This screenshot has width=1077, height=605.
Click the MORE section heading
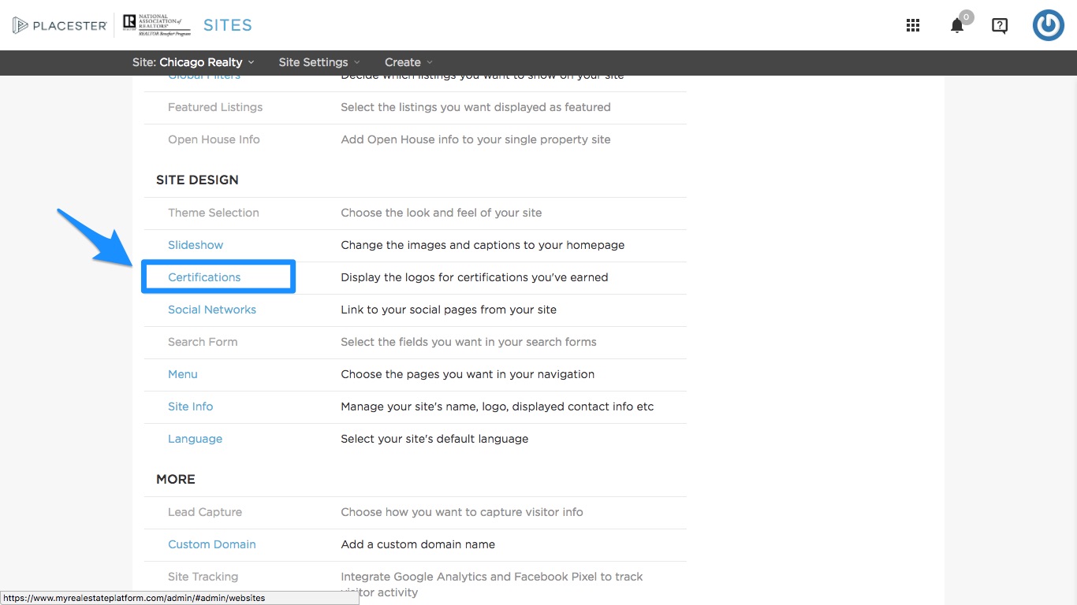pyautogui.click(x=176, y=479)
